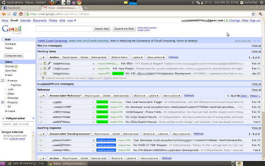The height and width of the screenshot is (166, 265).
Task: Select the Feb 15 Awaiting response message
Action: pos(41,140)
